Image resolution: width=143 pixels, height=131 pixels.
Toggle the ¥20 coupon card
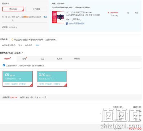tap(52, 79)
